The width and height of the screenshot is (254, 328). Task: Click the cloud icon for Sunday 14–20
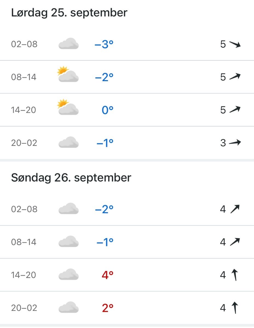click(69, 275)
